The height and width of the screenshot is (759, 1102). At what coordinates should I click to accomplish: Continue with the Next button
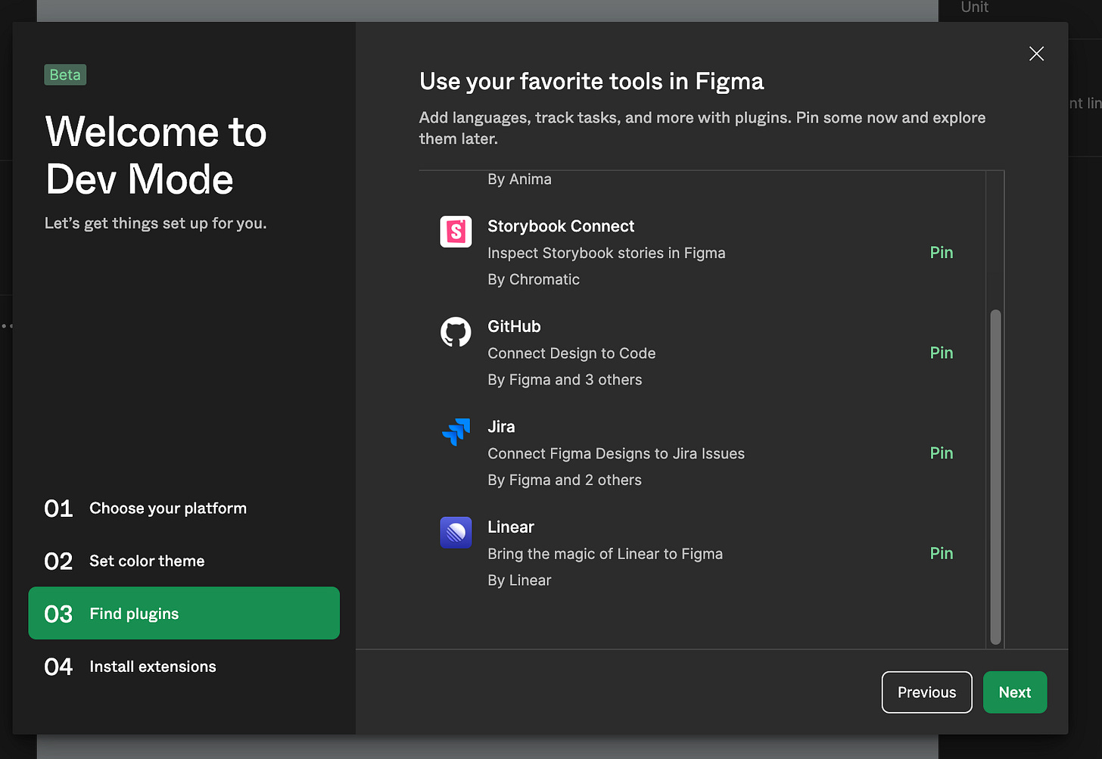(1014, 692)
